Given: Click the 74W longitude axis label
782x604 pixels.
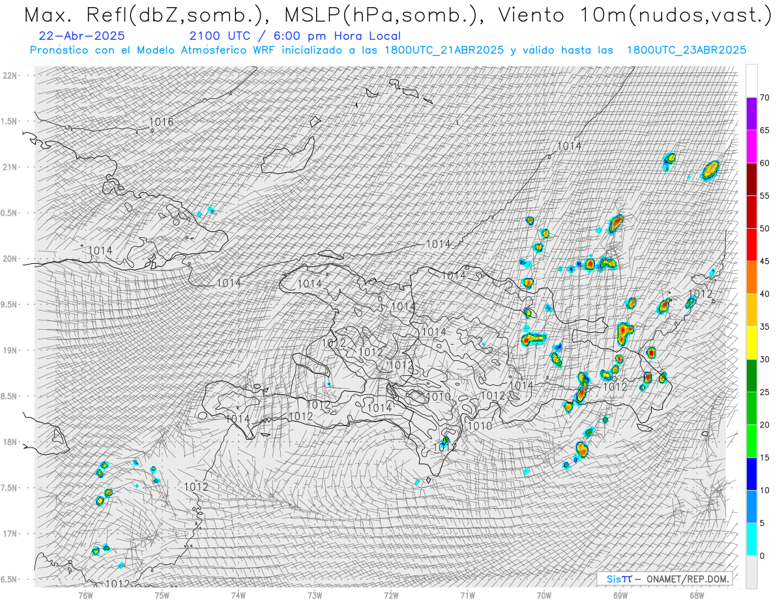Looking at the screenshot, I should [239, 595].
